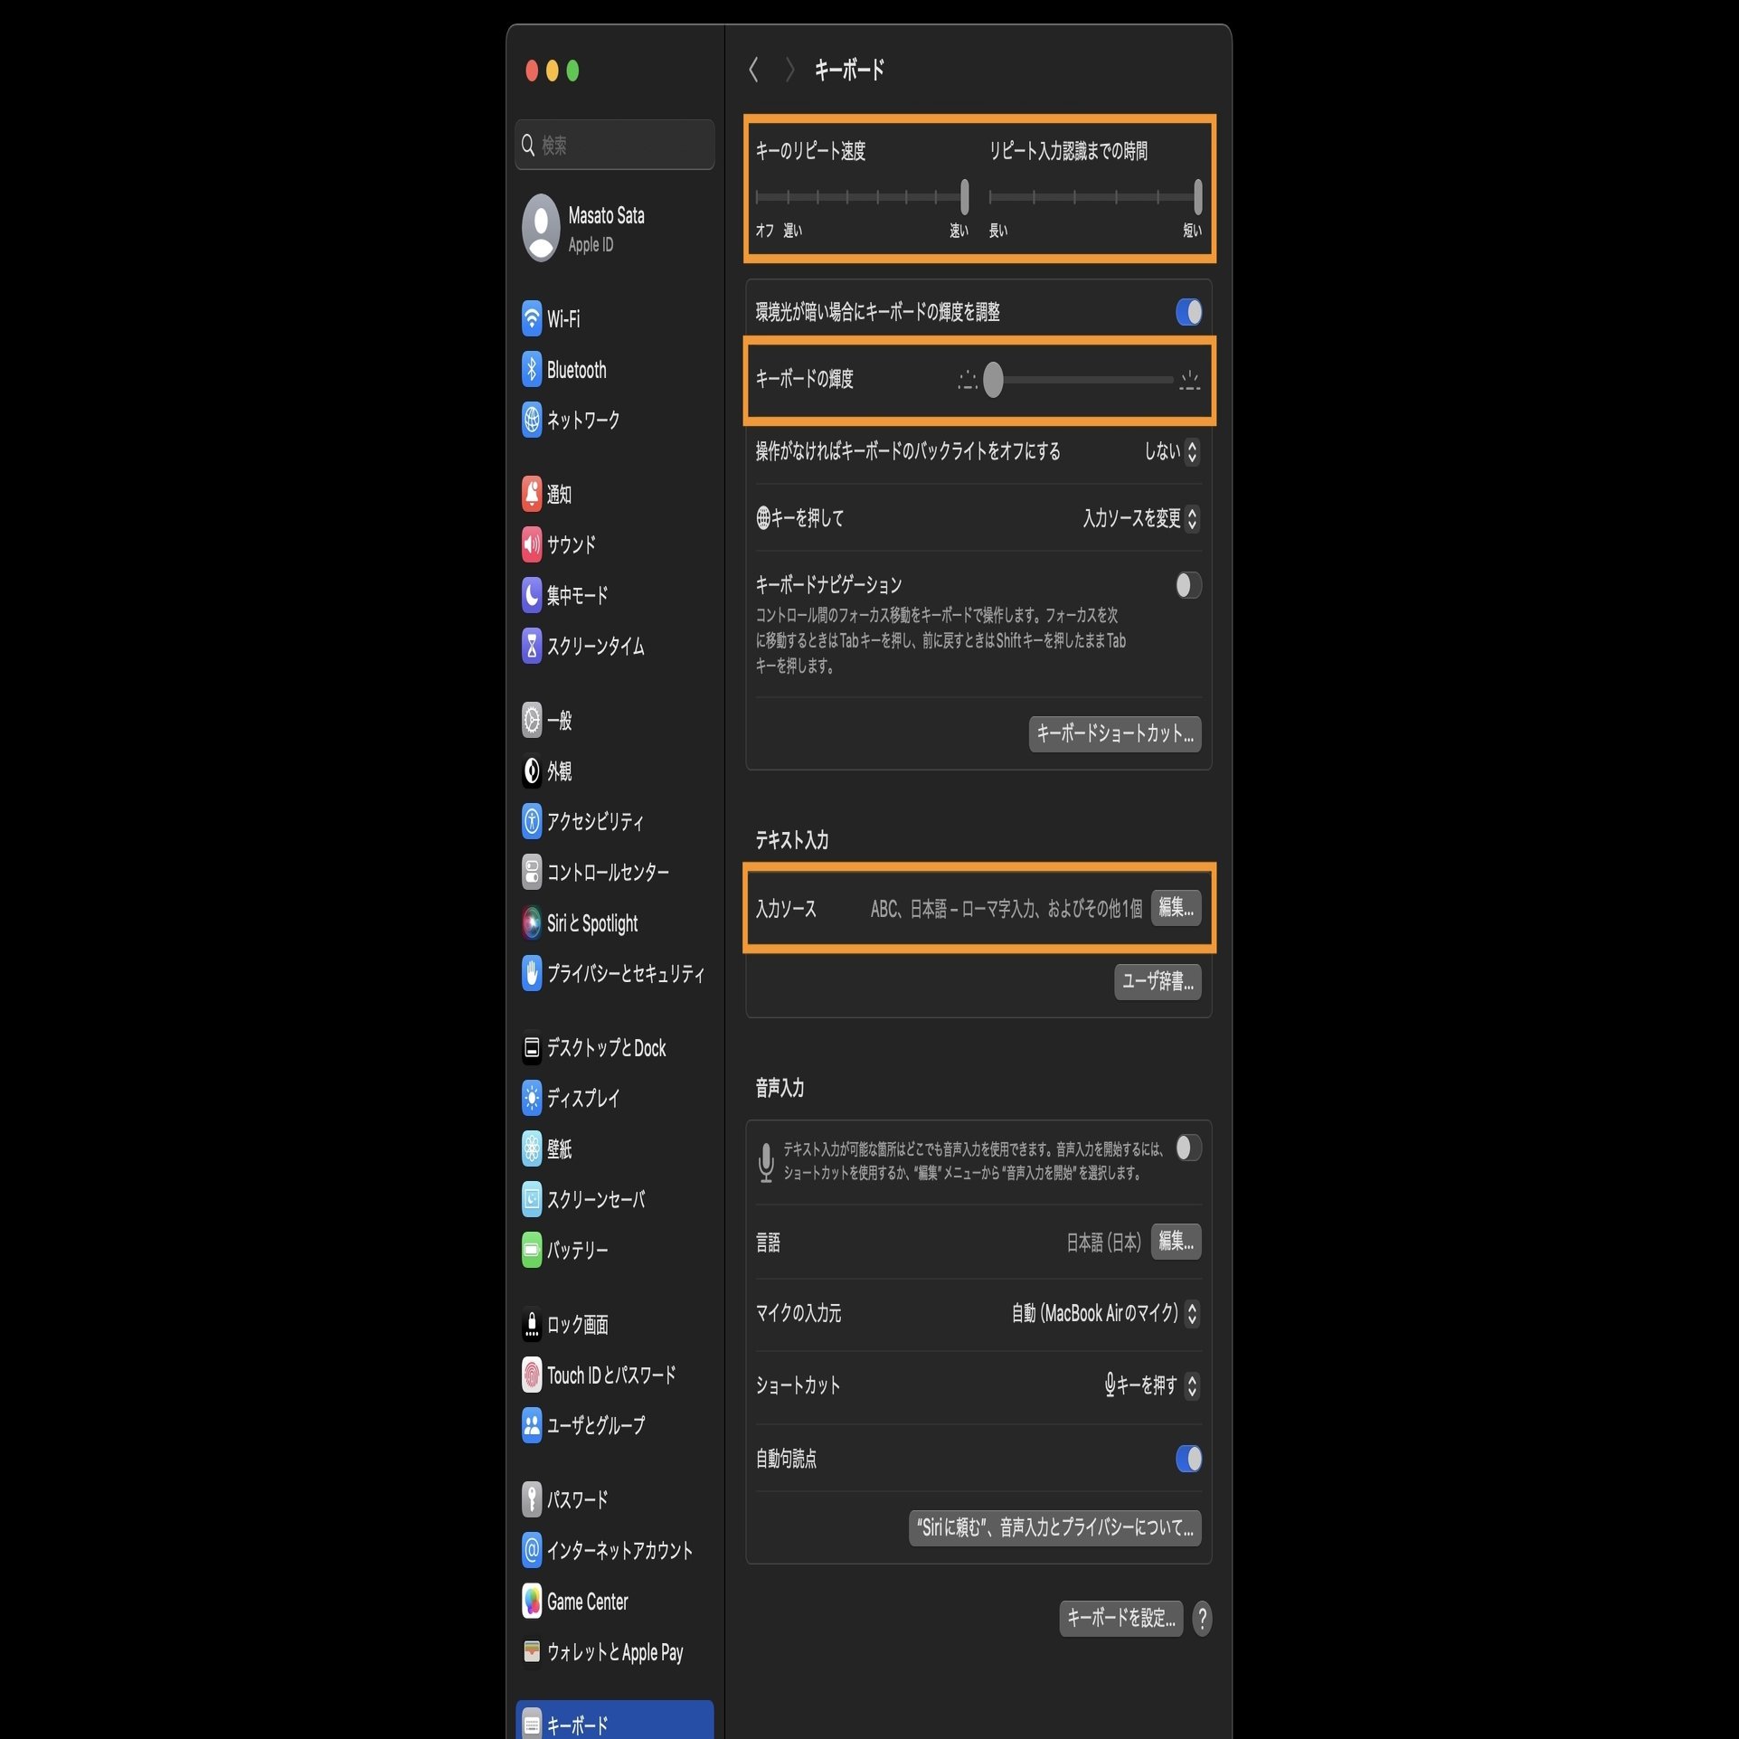The image size is (1739, 1739).
Task: Open the スクリーンタイム hourglass icon
Action: [x=532, y=645]
